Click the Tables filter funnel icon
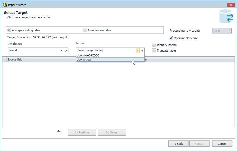 (142, 51)
